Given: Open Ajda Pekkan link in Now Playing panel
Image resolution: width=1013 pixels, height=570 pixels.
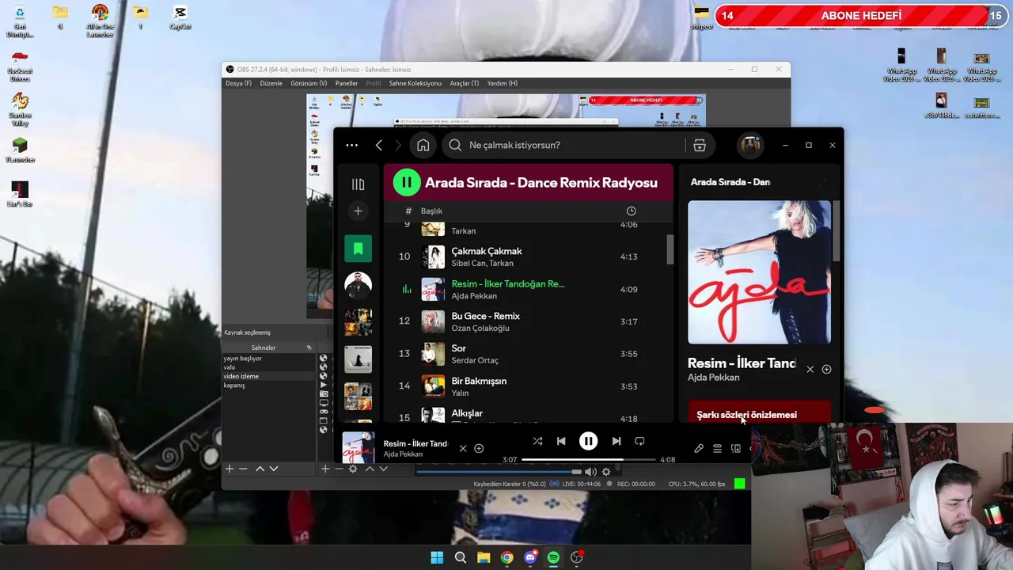Looking at the screenshot, I should 714,378.
